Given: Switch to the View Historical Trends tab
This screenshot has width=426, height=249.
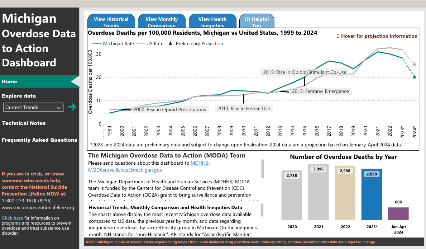Looking at the screenshot, I should [111, 21].
